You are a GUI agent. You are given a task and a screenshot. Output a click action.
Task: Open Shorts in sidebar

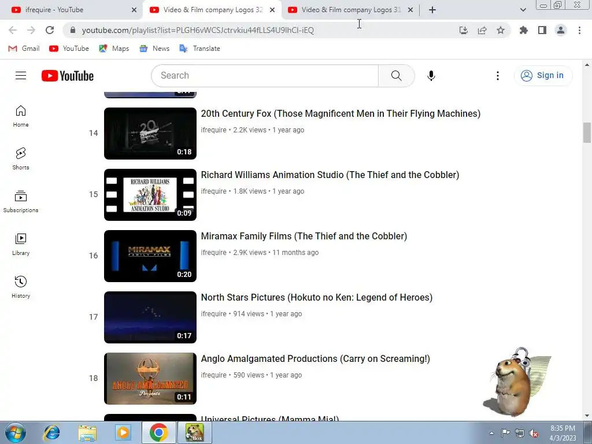pyautogui.click(x=21, y=159)
